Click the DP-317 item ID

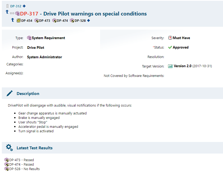29,14
